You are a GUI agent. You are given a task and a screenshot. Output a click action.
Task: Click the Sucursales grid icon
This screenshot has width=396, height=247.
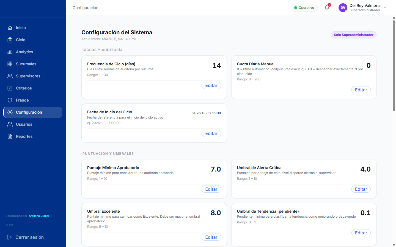click(10, 64)
